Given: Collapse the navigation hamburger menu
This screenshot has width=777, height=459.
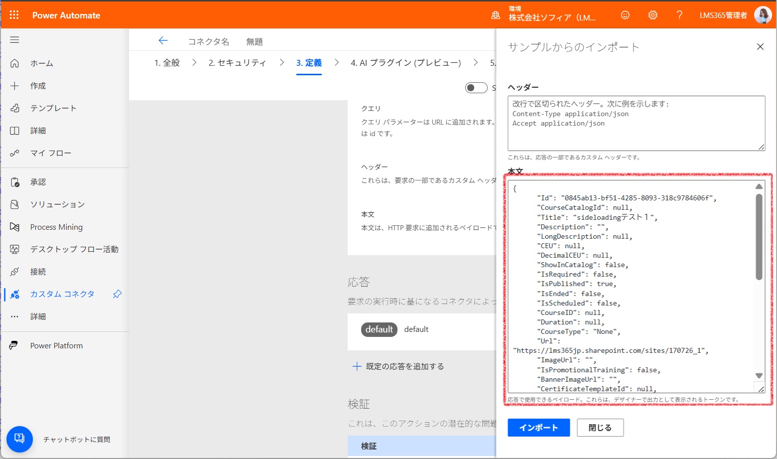Looking at the screenshot, I should [14, 40].
